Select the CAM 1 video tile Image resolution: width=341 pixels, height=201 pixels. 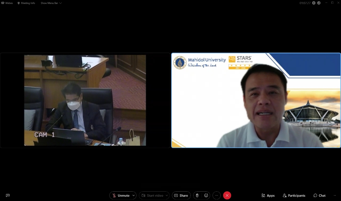[85, 100]
